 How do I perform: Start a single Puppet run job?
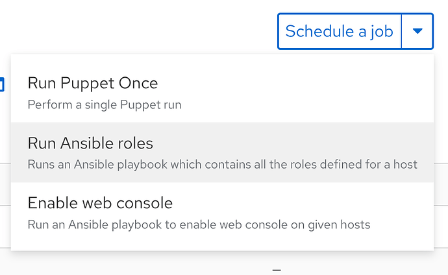coord(92,84)
